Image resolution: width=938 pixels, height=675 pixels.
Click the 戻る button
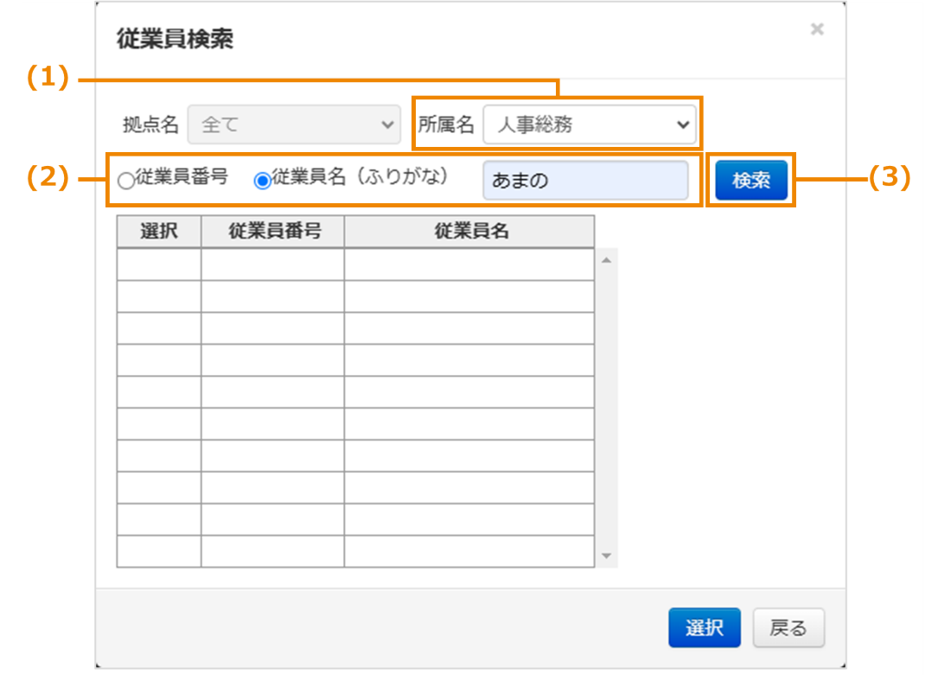[788, 628]
